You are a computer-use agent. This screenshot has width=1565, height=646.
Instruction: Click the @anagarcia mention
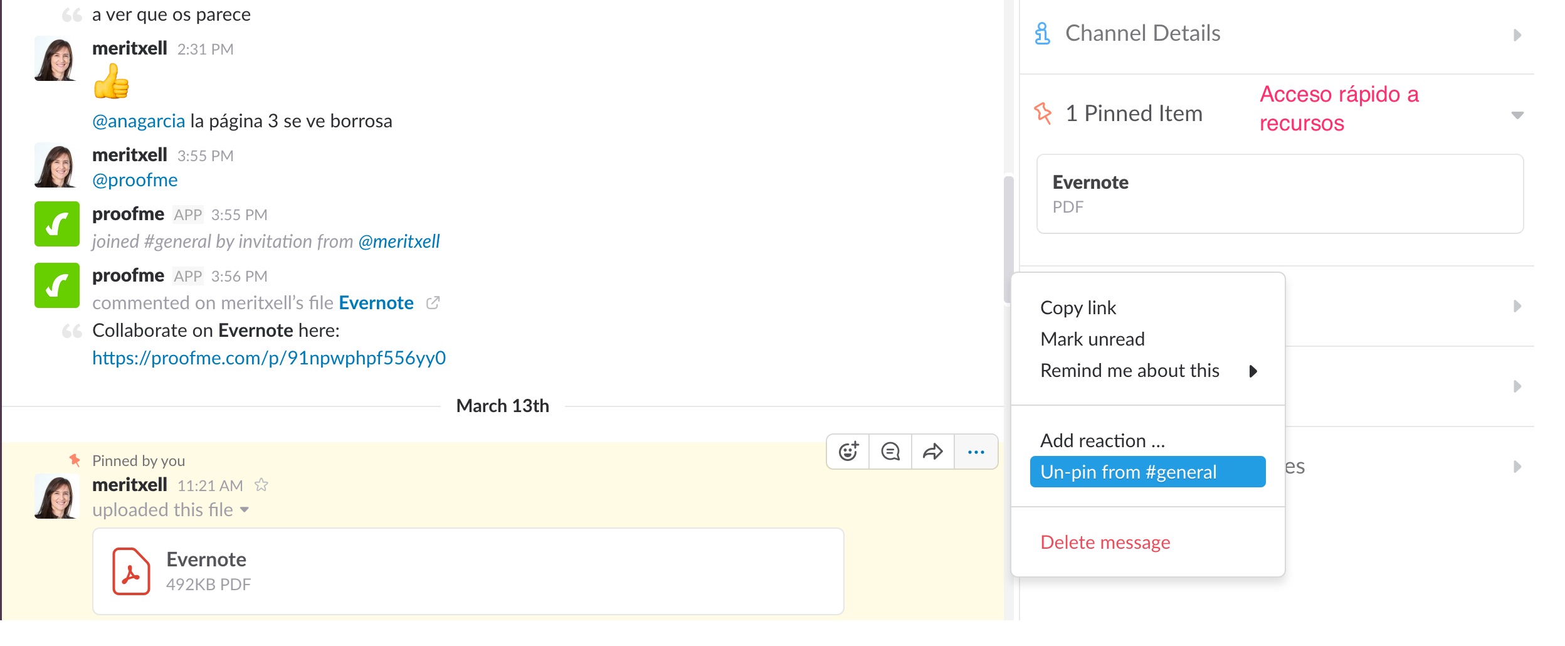(139, 121)
